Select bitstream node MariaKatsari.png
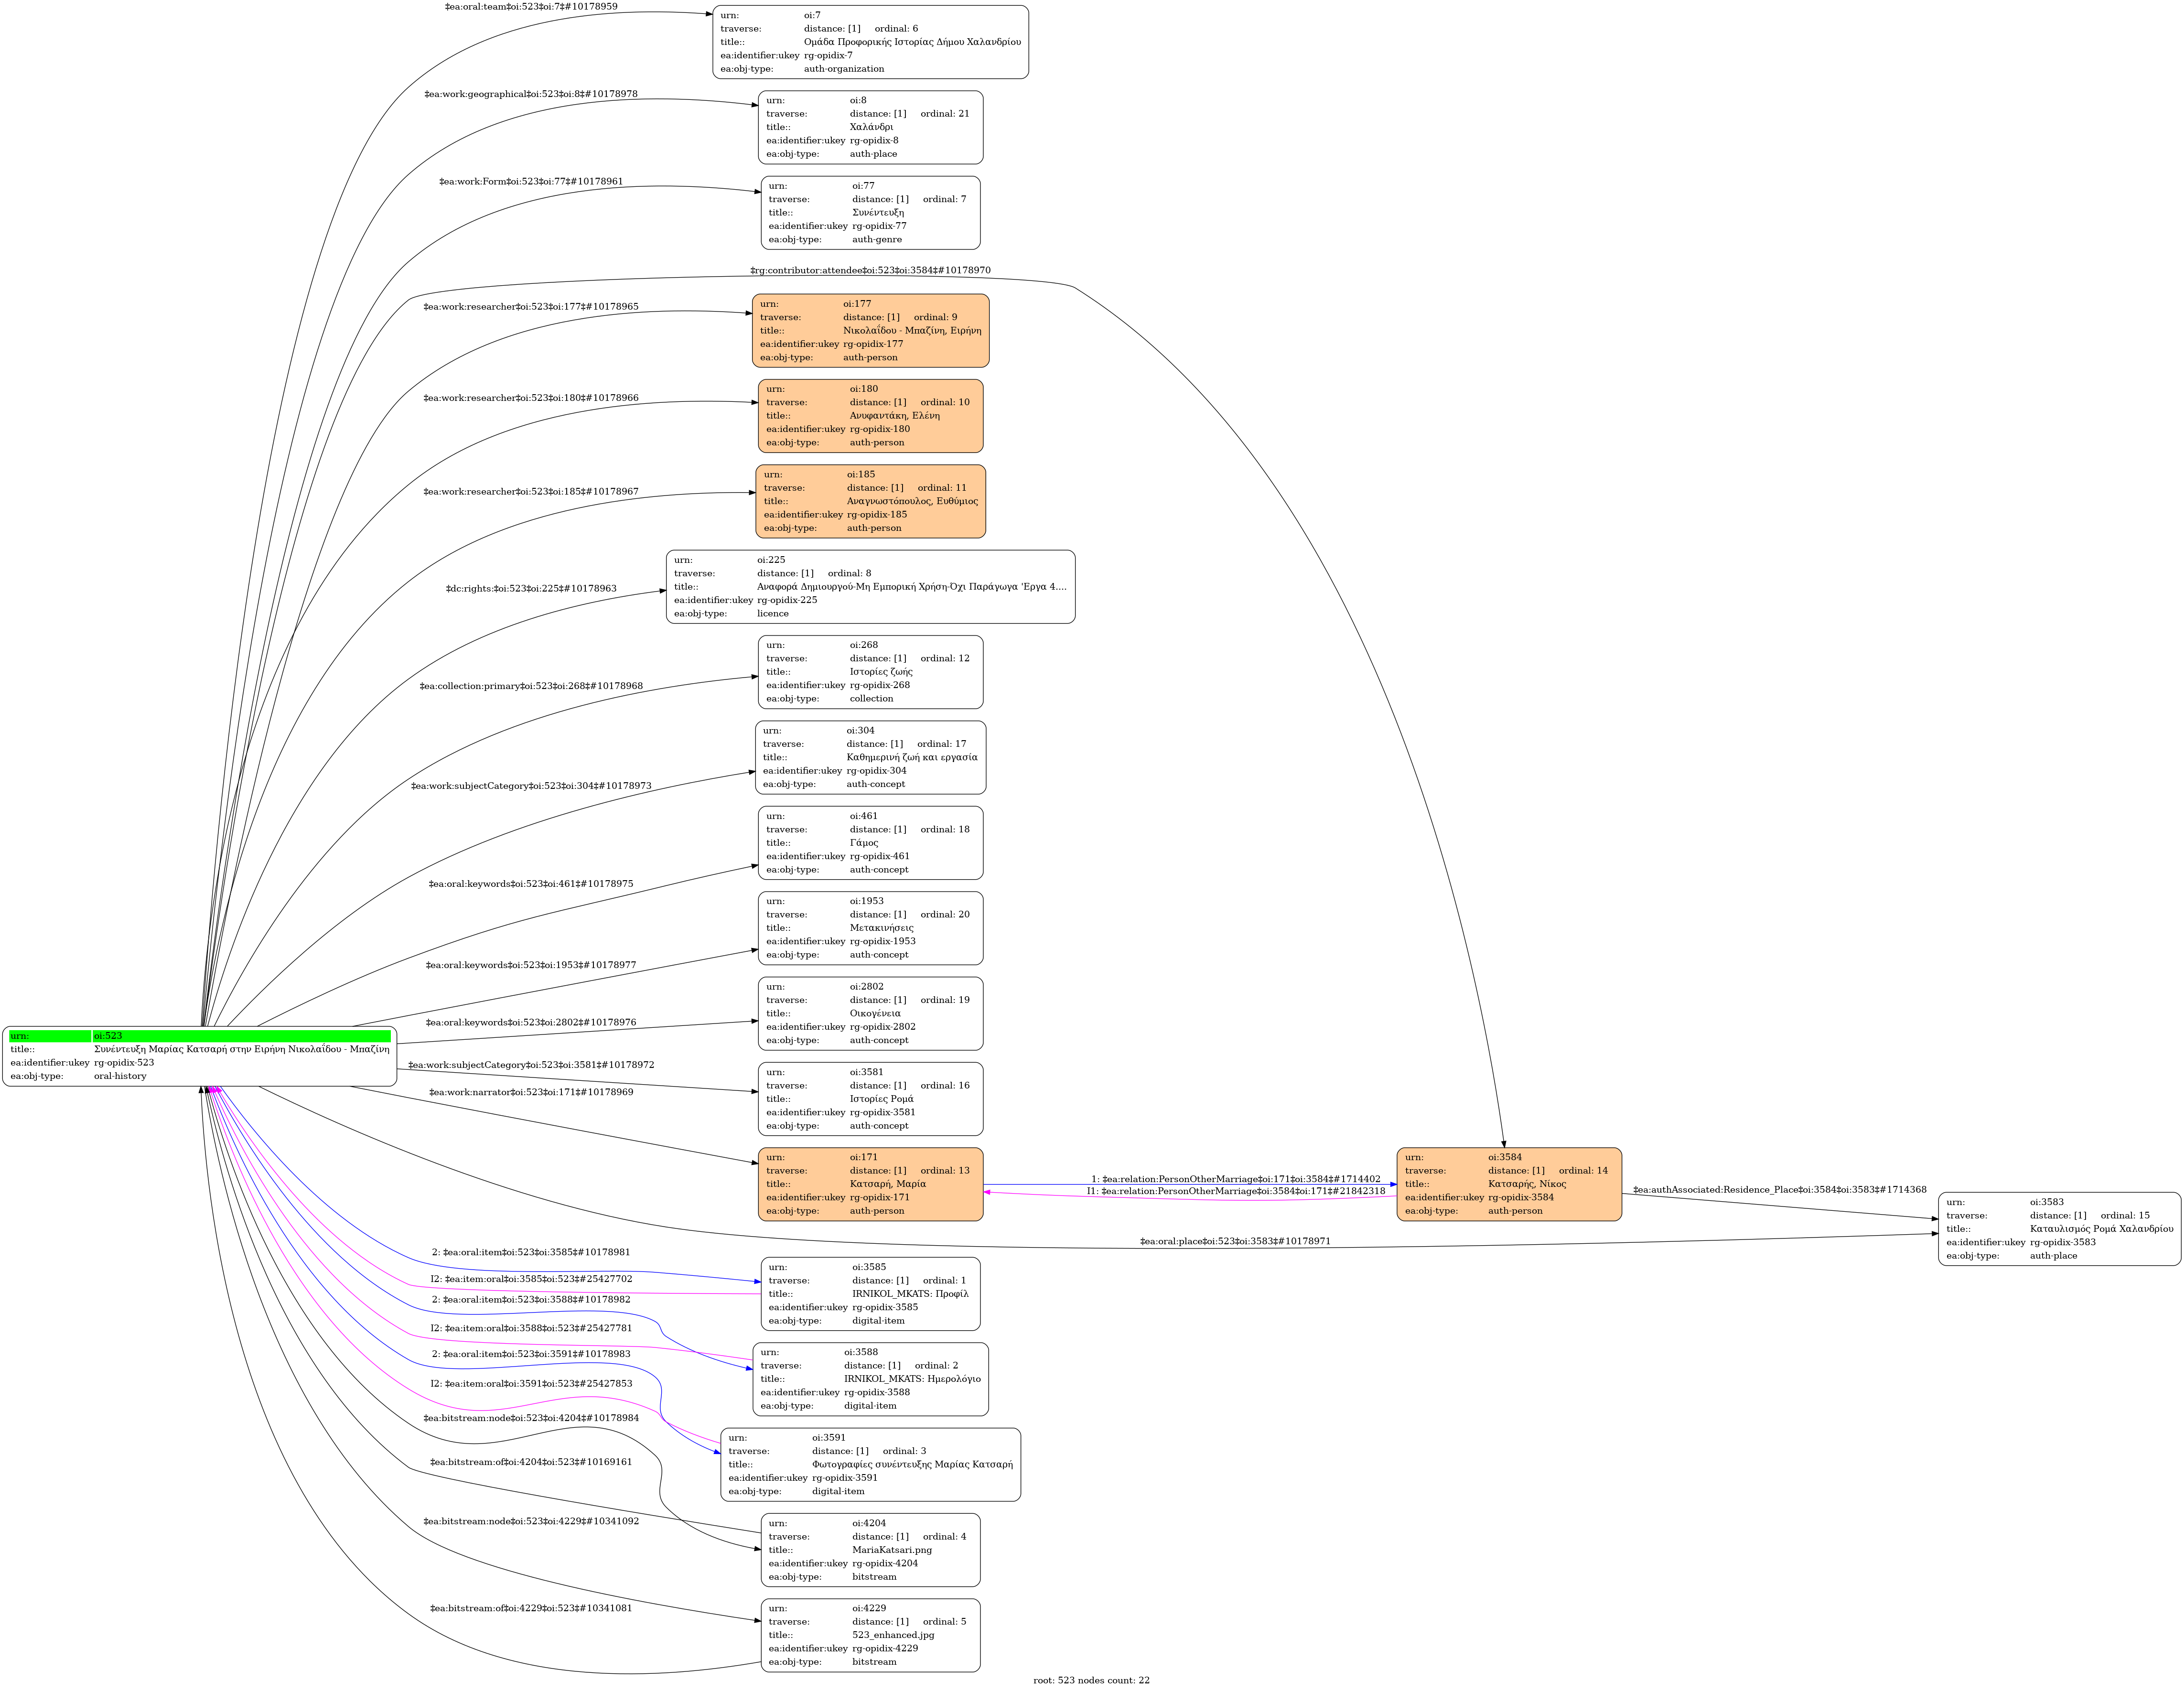The height and width of the screenshot is (1691, 2184). click(x=870, y=1550)
